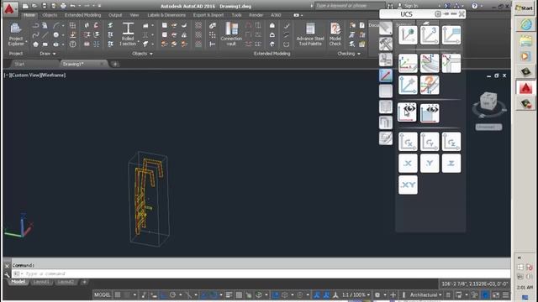Click in the command line input

click(261, 273)
